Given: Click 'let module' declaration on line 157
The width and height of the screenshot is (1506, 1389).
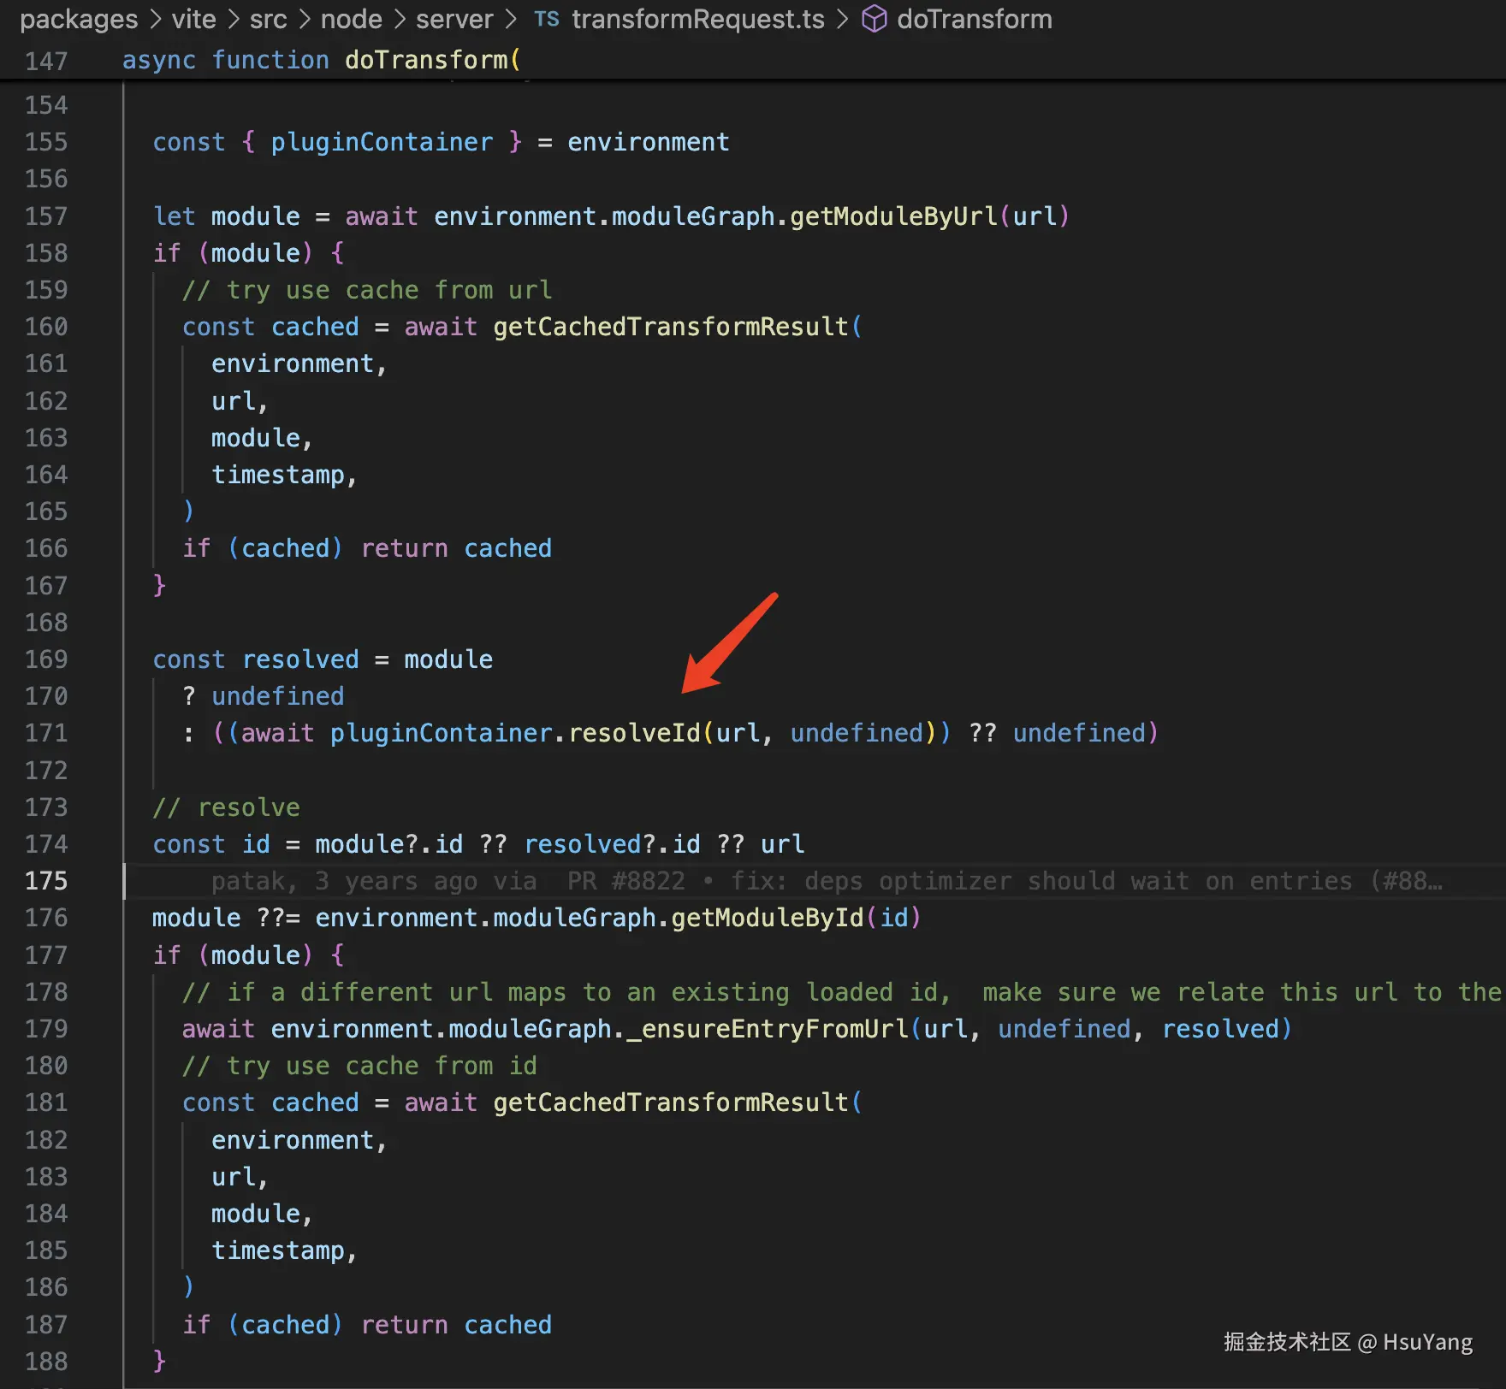Looking at the screenshot, I should point(226,216).
